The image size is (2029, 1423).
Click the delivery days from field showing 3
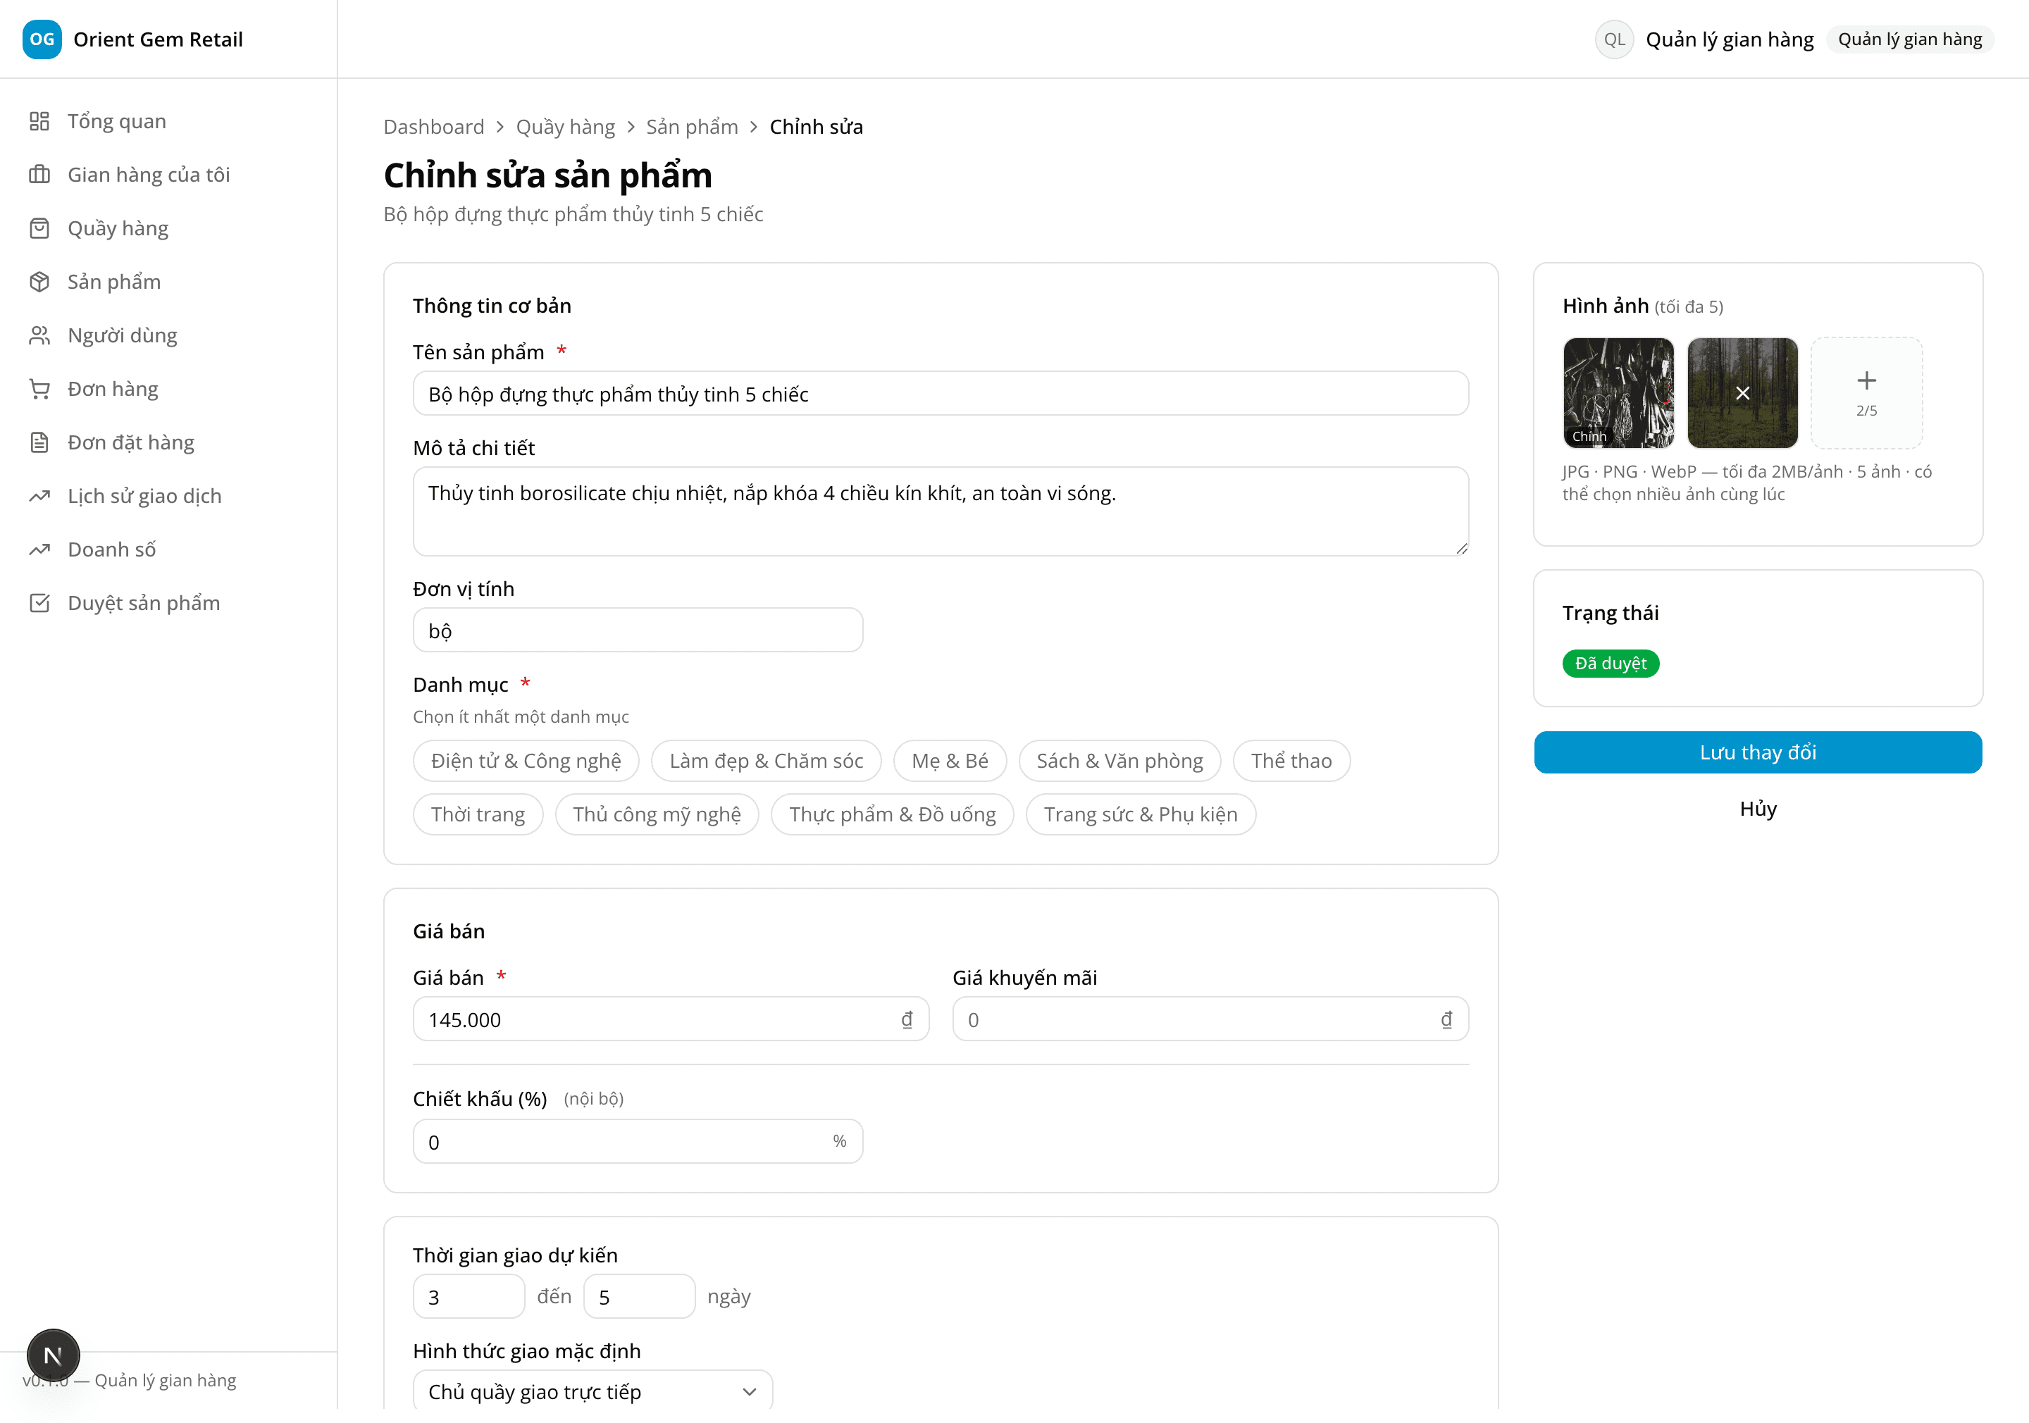[x=469, y=1295]
